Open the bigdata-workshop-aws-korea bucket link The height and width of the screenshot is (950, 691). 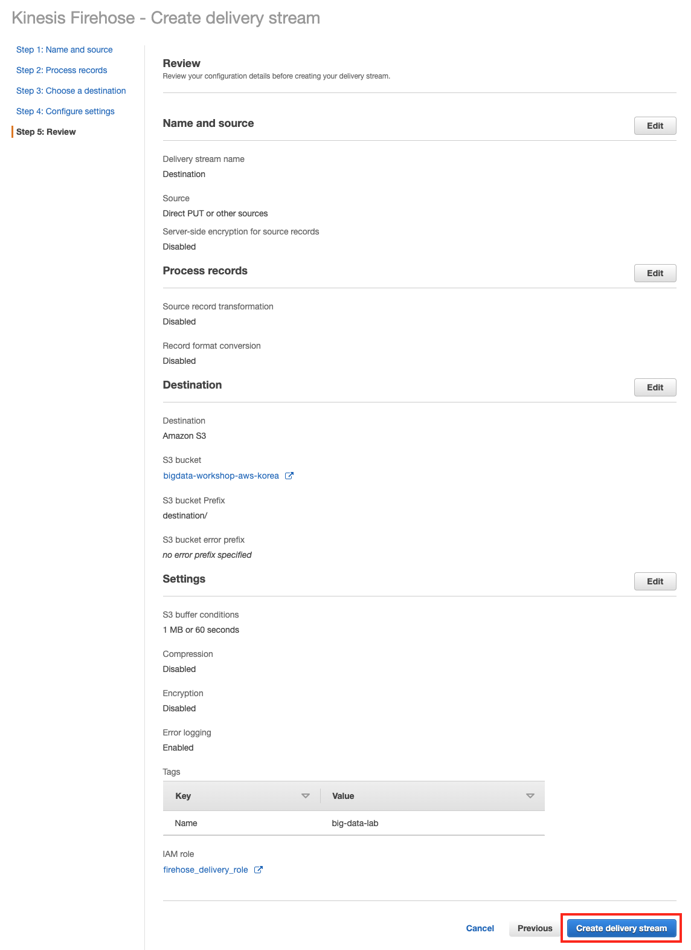(221, 476)
